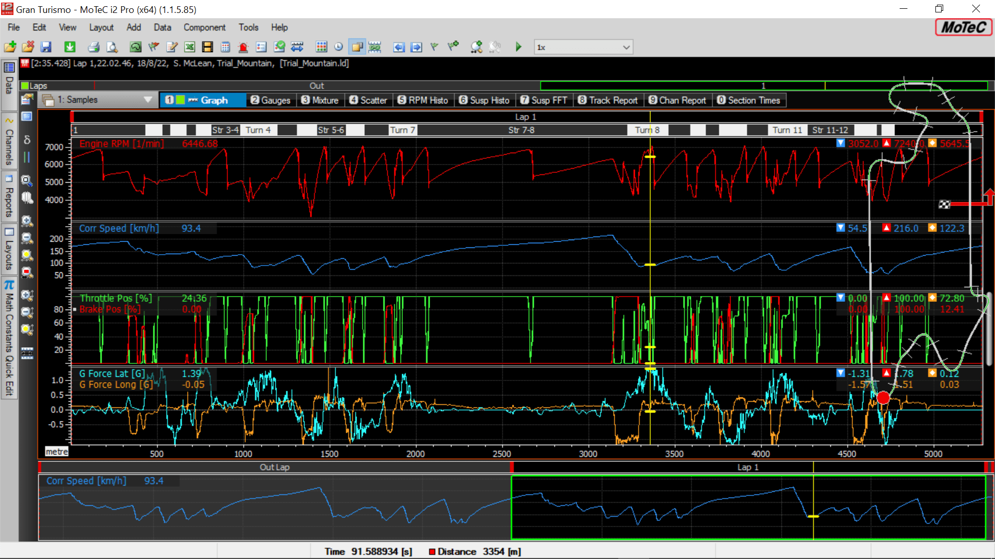Open the 1x playback speed dropdown
Viewport: 995px width, 559px height.
(583, 47)
